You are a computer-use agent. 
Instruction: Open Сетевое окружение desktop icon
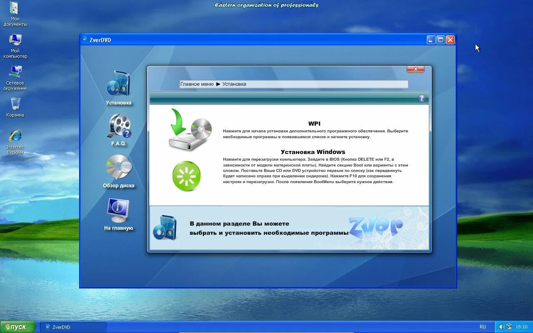tap(15, 72)
